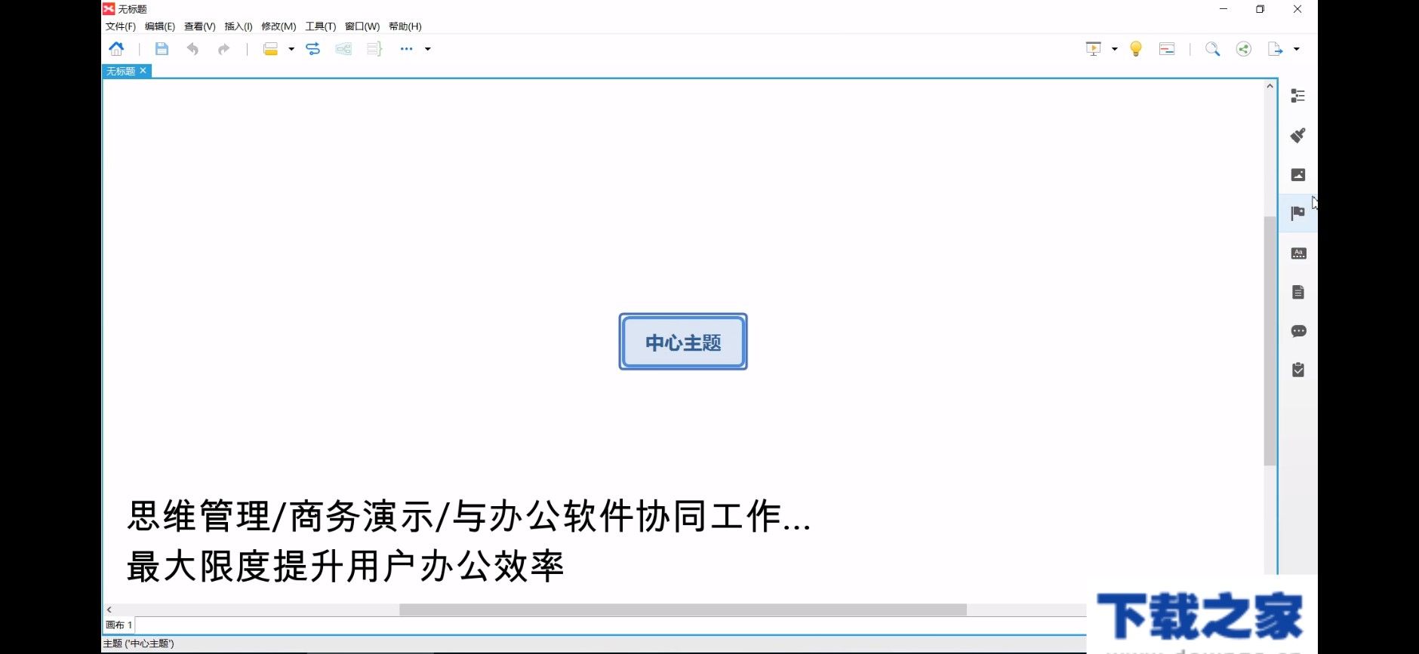
Task: Click the Home icon in the toolbar
Action: pos(116,49)
